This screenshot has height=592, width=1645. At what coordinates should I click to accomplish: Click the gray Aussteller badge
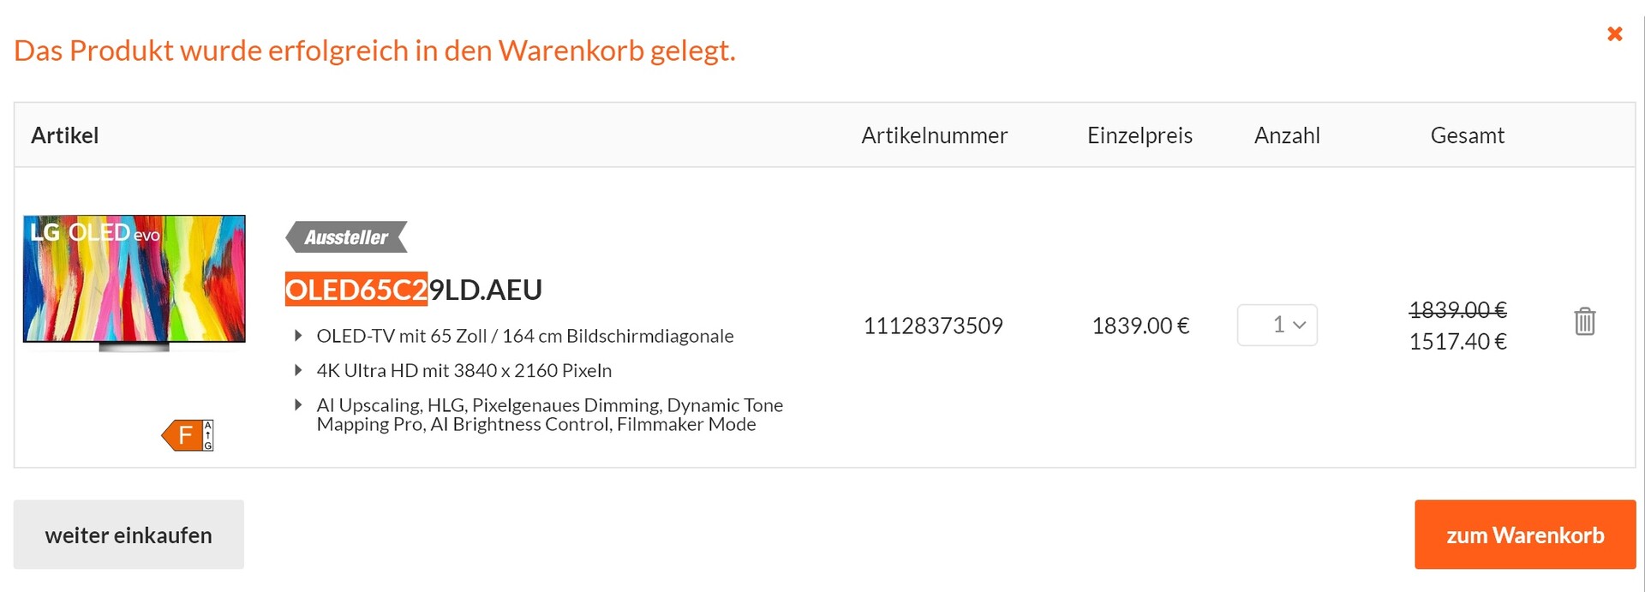click(x=346, y=237)
